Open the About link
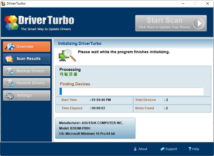The height and width of the screenshot is (156, 214). click(143, 149)
